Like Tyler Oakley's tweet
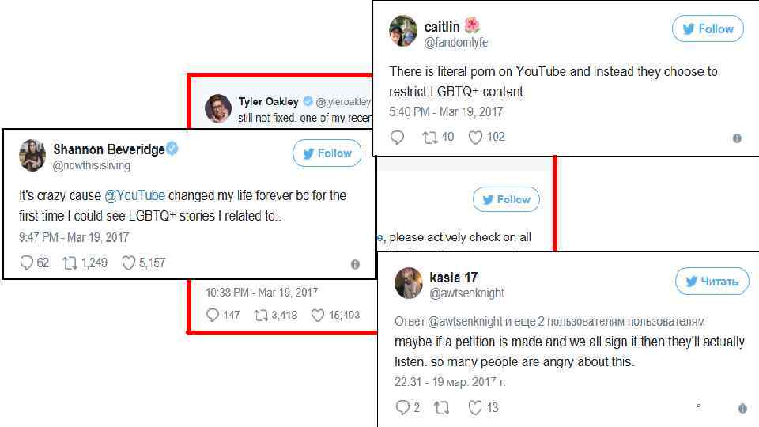The image size is (759, 427). point(318,316)
